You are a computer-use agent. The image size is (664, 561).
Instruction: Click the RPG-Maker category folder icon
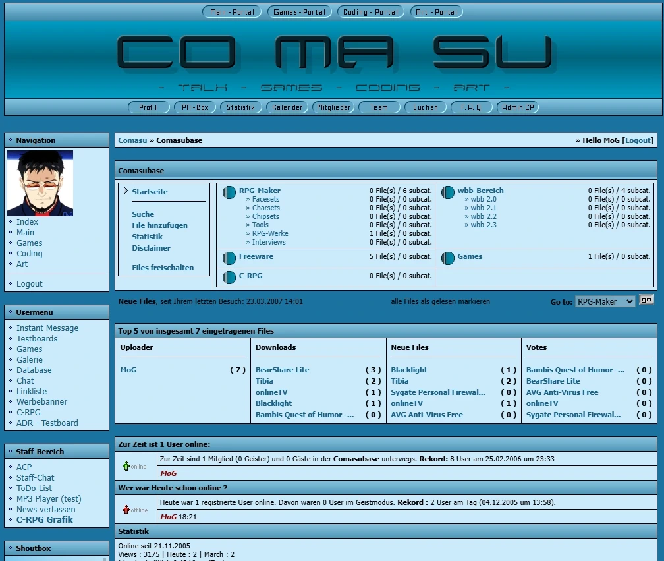pyautogui.click(x=229, y=192)
